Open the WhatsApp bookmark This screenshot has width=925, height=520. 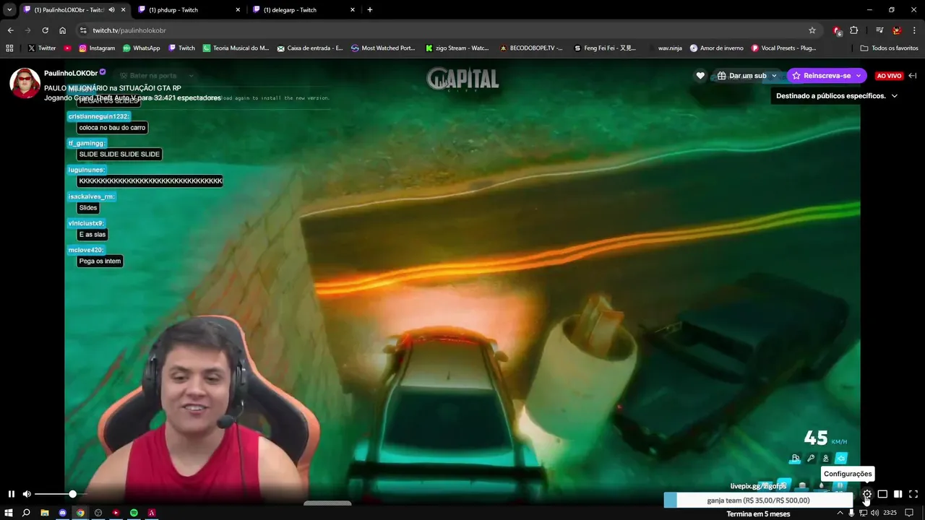tap(142, 48)
